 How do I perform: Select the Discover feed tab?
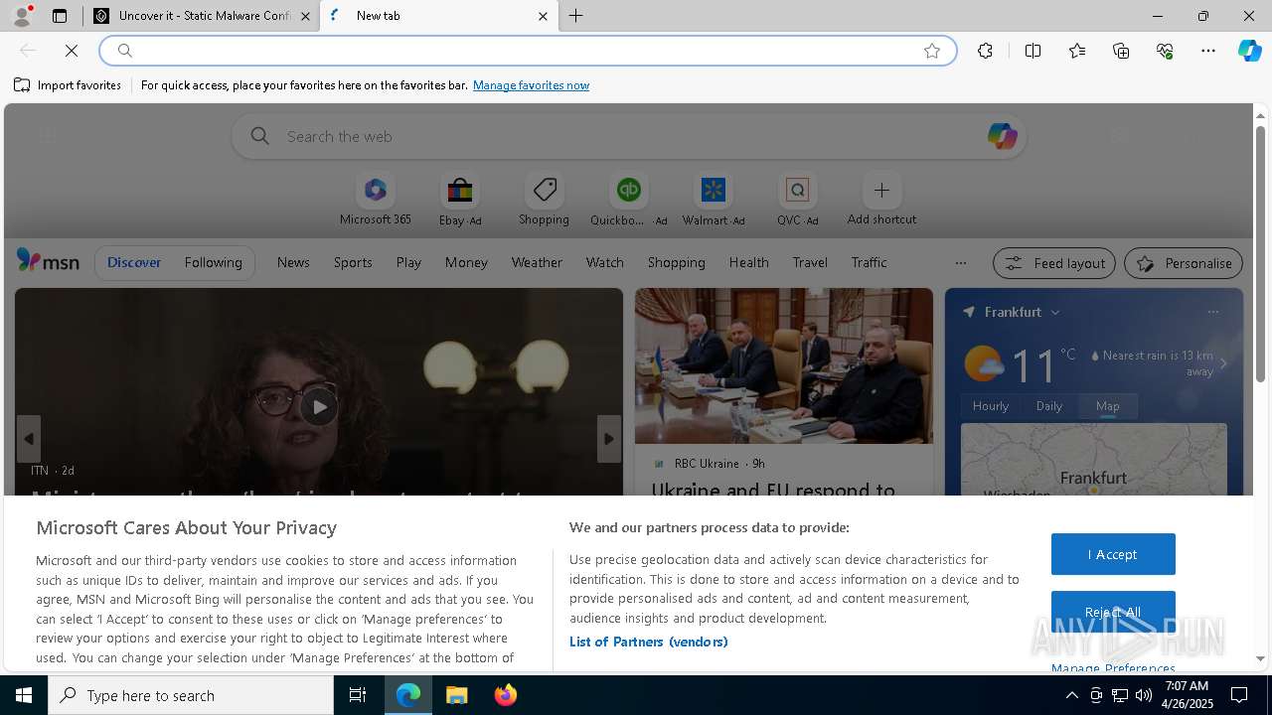134,262
